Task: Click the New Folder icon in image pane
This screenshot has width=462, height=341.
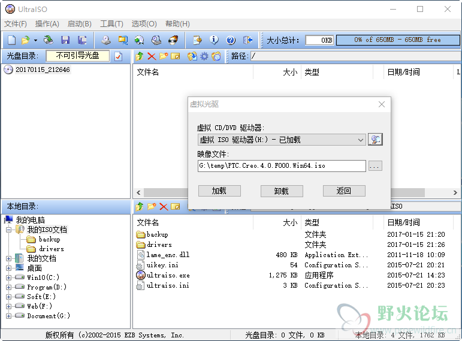Action: pos(164,56)
